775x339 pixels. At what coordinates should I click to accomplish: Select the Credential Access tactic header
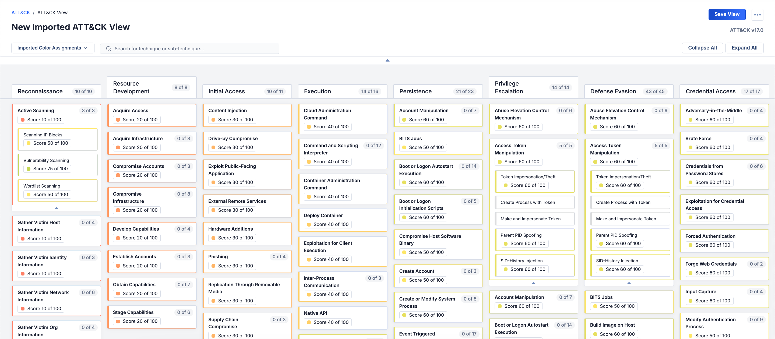(710, 91)
